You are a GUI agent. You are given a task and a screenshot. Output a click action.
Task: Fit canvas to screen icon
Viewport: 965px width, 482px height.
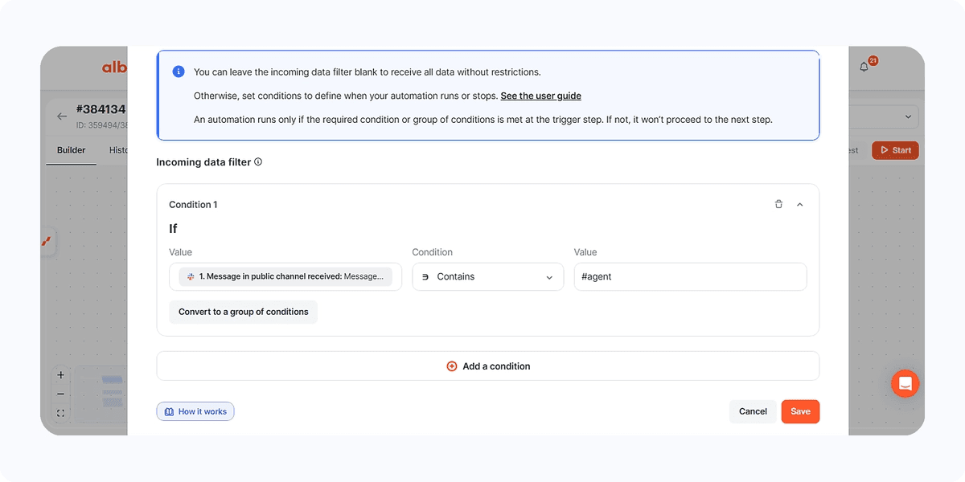pos(61,413)
